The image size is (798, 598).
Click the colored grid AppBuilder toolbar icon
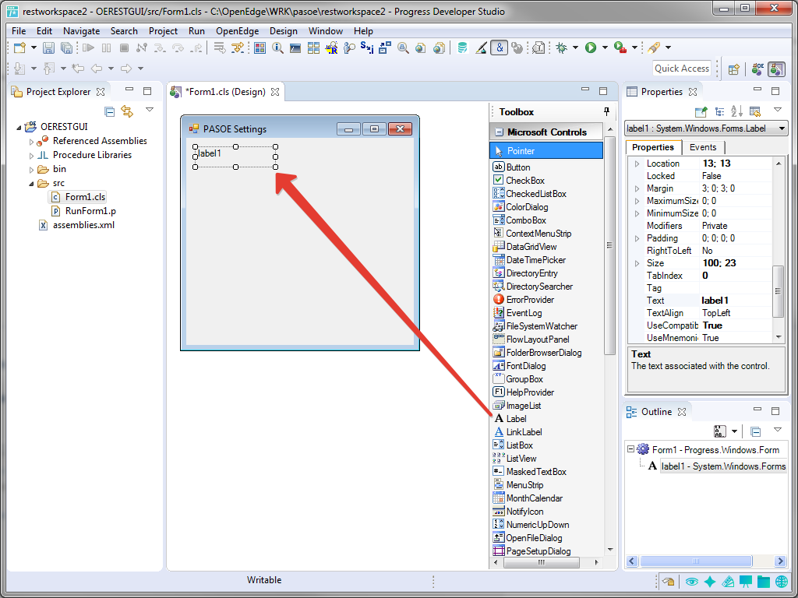260,47
